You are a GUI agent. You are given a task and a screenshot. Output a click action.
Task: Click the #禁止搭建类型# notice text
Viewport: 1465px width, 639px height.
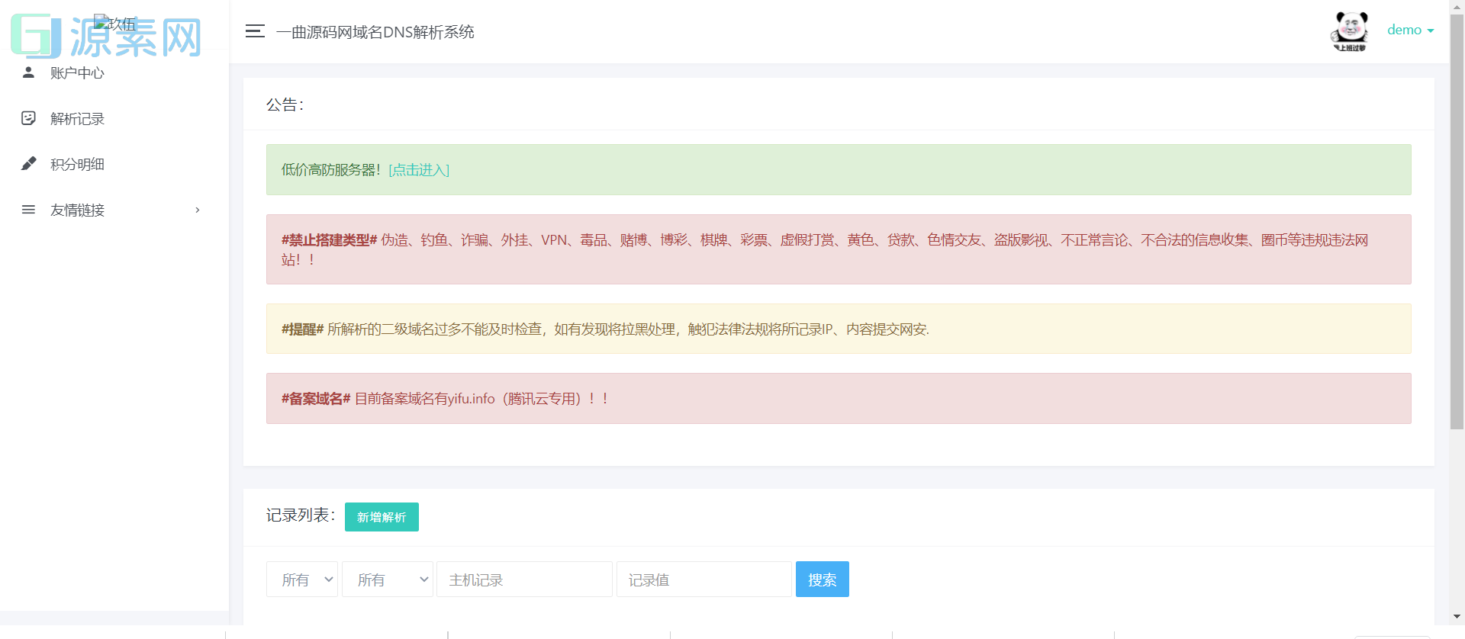tap(824, 249)
